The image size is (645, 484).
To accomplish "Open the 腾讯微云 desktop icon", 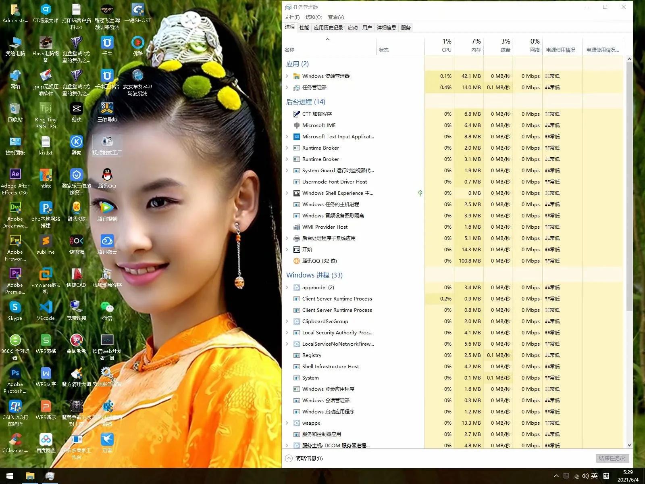I will point(107,244).
